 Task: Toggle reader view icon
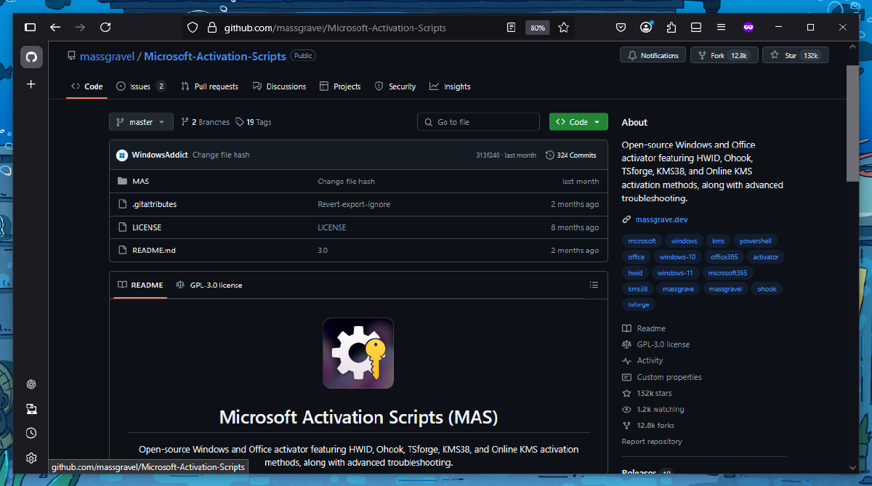pos(512,28)
